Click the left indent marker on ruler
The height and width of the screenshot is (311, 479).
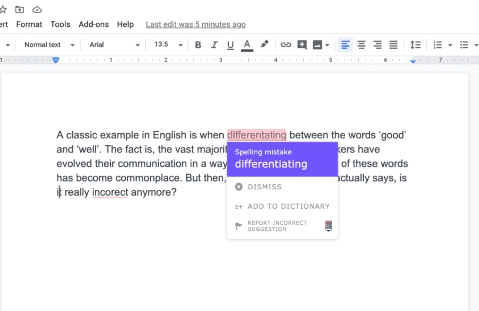pyautogui.click(x=56, y=60)
